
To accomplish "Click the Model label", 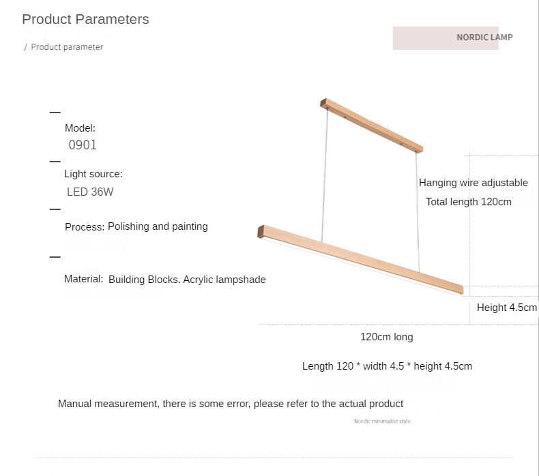I will (80, 128).
